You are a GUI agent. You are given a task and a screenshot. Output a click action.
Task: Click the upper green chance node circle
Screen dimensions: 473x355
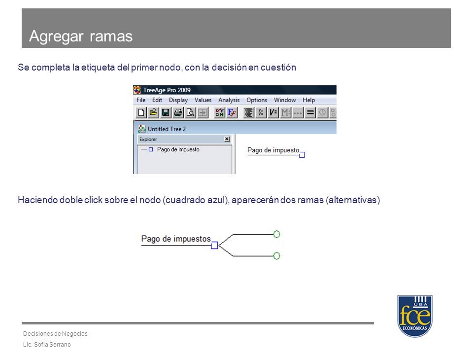pos(276,234)
